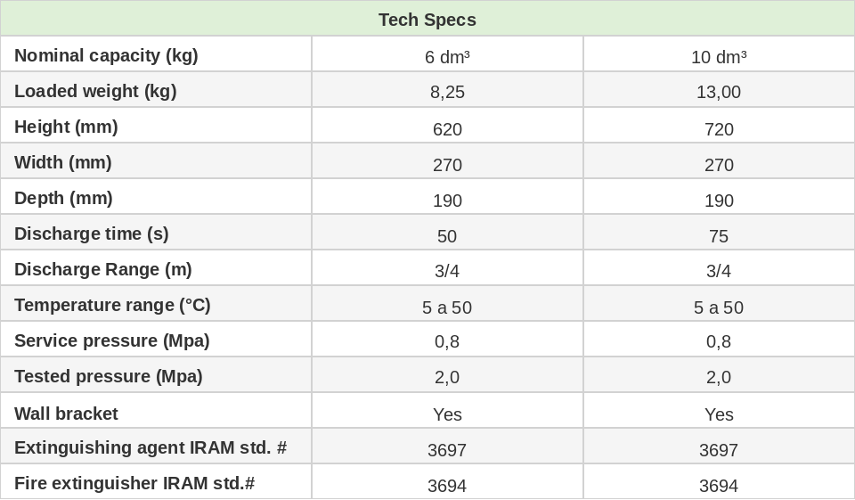
Task: Click the 13,00 loaded weight value
Action: coord(719,92)
